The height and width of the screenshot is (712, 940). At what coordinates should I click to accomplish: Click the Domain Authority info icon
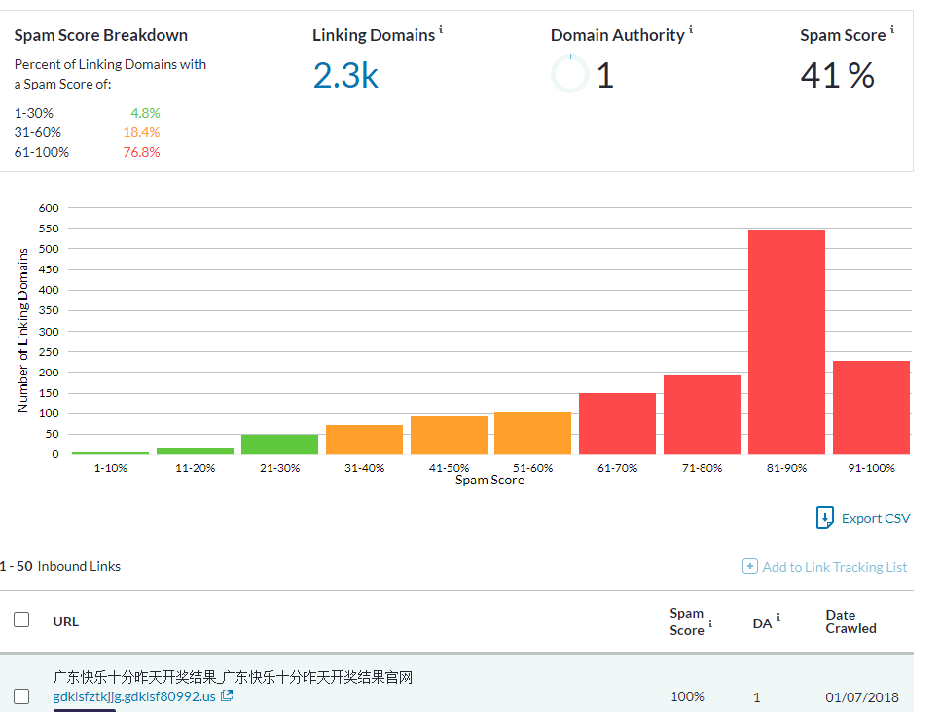pos(691,29)
